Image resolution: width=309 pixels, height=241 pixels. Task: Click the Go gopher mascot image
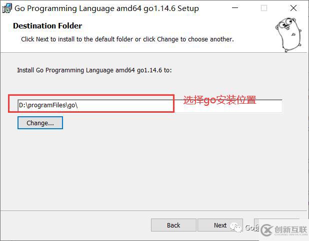(x=288, y=35)
